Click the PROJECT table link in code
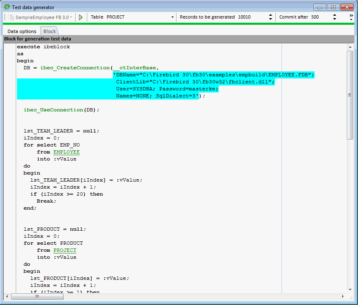 point(65,250)
